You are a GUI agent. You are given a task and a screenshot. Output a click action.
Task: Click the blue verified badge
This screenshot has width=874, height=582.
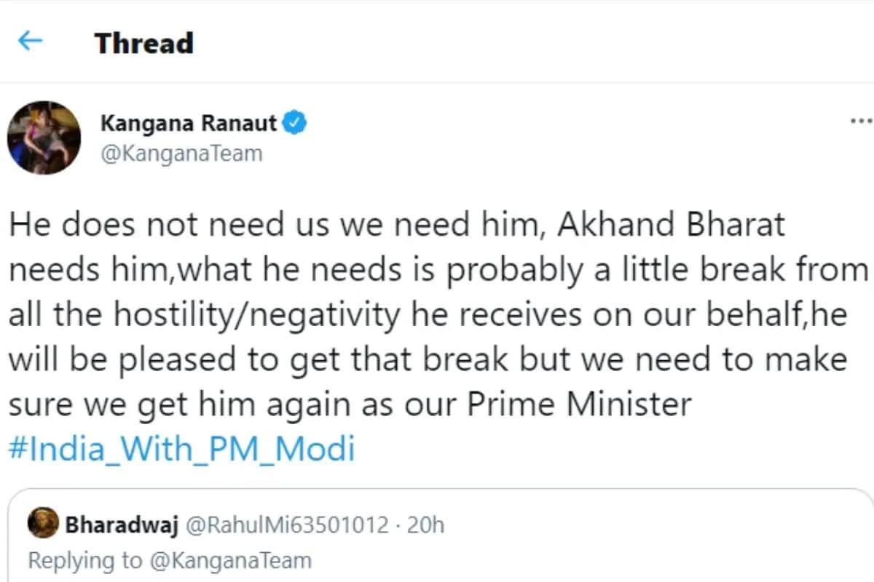294,123
